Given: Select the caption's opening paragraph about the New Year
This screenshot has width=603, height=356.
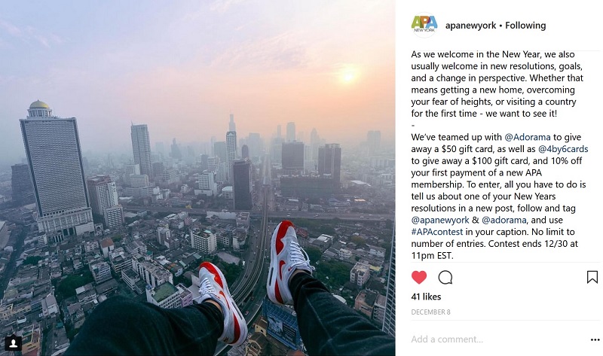Looking at the screenshot, I should (497, 84).
